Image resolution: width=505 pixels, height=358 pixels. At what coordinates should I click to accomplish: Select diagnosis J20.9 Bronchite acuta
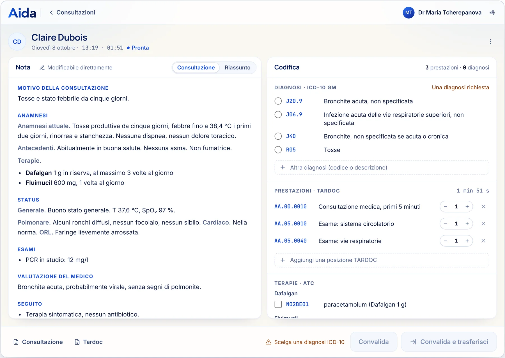coord(278,101)
